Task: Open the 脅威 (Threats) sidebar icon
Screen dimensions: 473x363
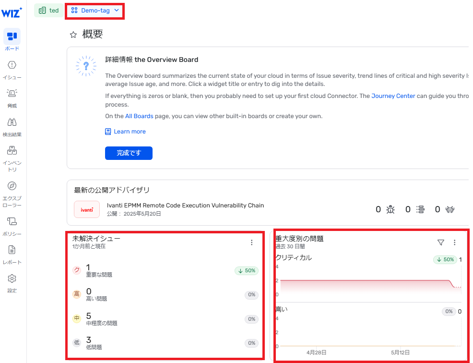Action: (x=12, y=94)
